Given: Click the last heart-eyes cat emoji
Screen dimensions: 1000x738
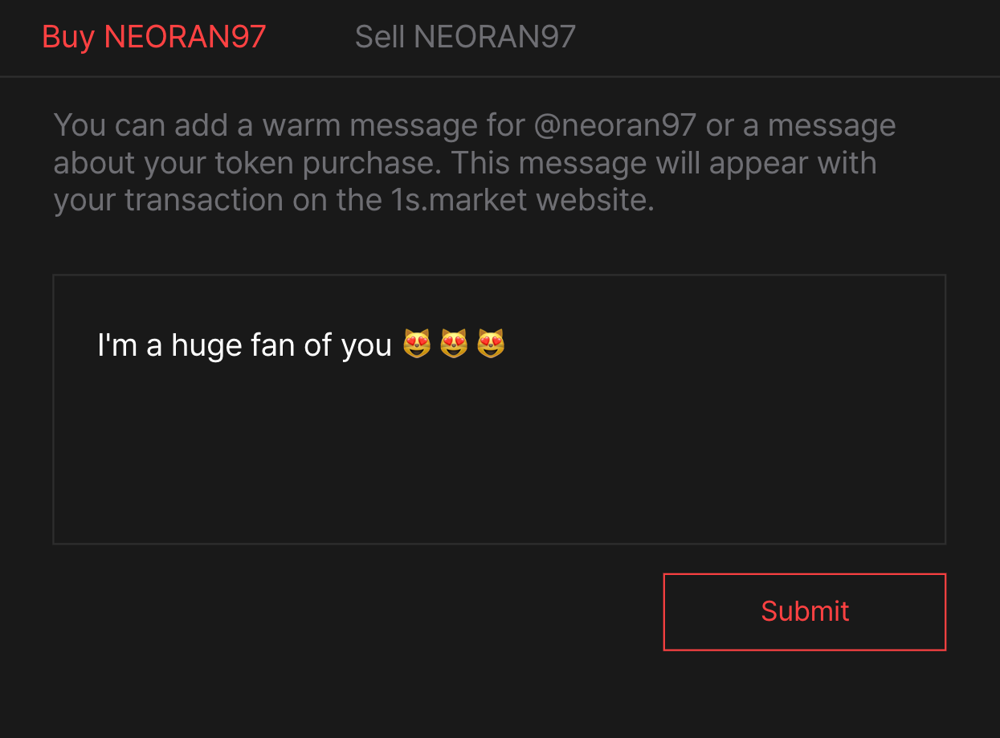Looking at the screenshot, I should [491, 345].
